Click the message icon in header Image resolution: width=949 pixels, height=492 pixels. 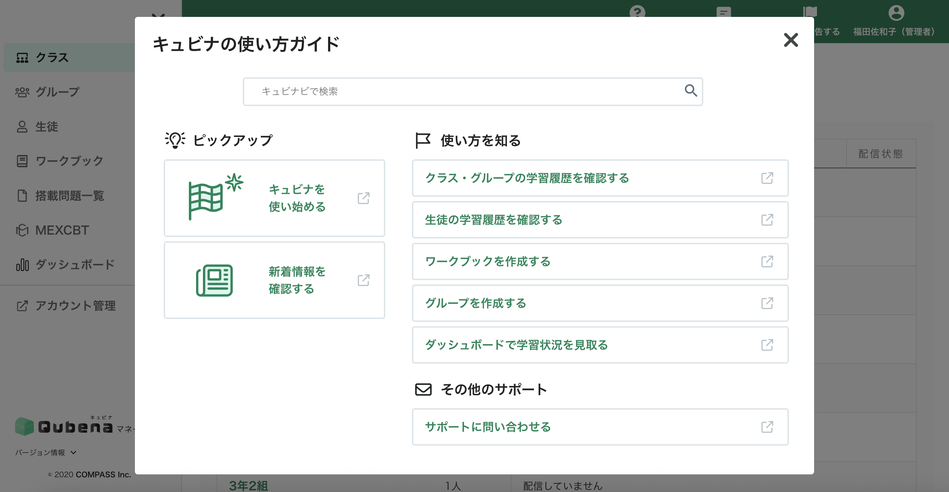coord(723,12)
